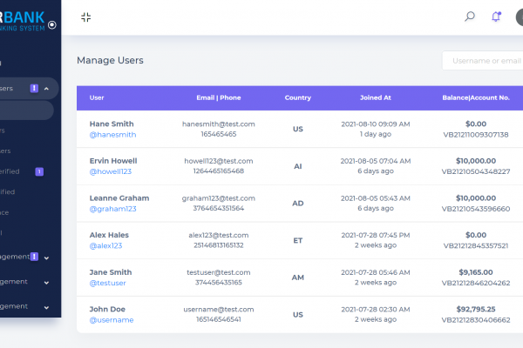Open the @alex123 profile link
The image size is (523, 348).
(105, 245)
